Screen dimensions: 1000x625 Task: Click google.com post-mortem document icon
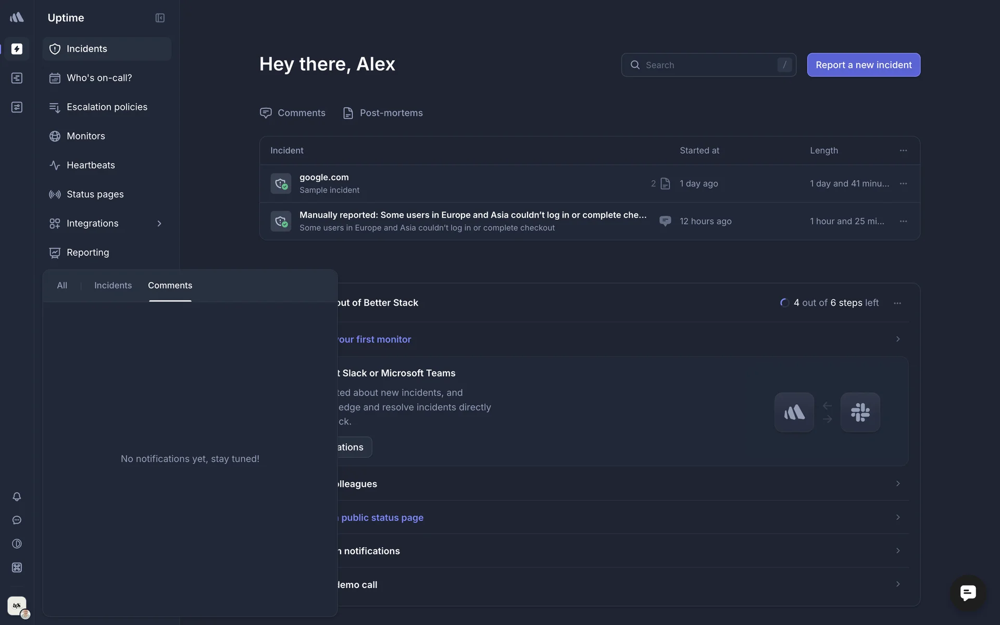(x=665, y=184)
